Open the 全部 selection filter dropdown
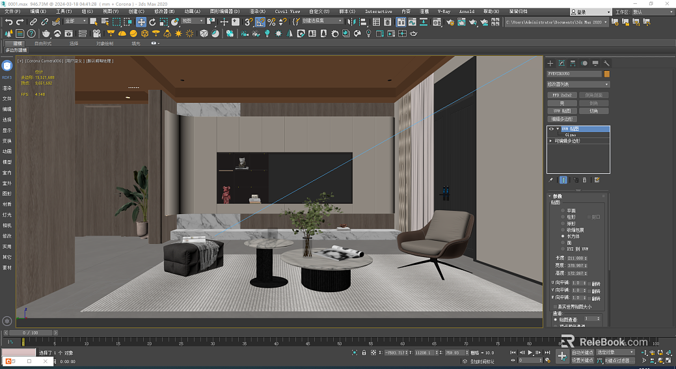The width and height of the screenshot is (676, 369). (75, 21)
